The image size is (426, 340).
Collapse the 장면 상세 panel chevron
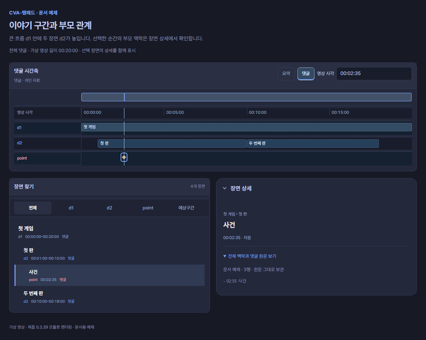pos(225,188)
